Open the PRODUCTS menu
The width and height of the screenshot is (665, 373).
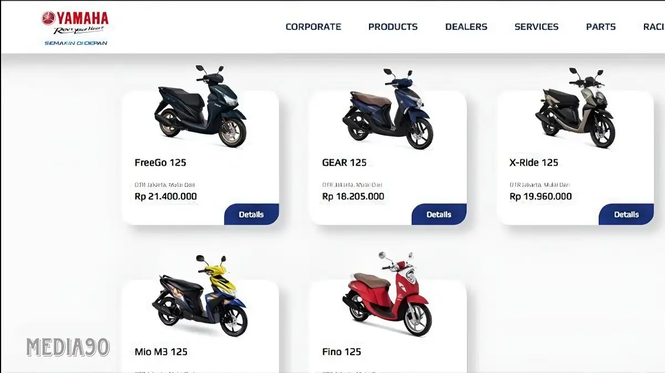click(x=393, y=27)
